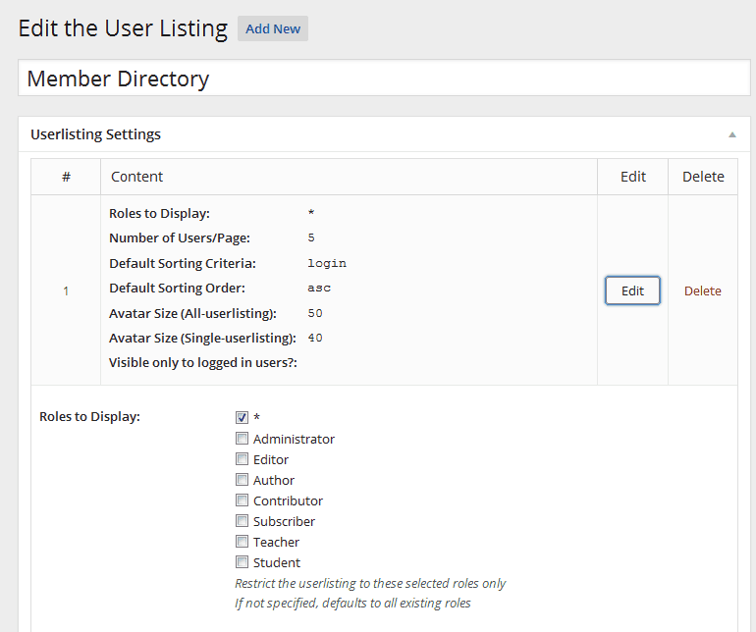Image resolution: width=756 pixels, height=632 pixels.
Task: Enable the Administrator role checkbox
Action: [x=243, y=439]
